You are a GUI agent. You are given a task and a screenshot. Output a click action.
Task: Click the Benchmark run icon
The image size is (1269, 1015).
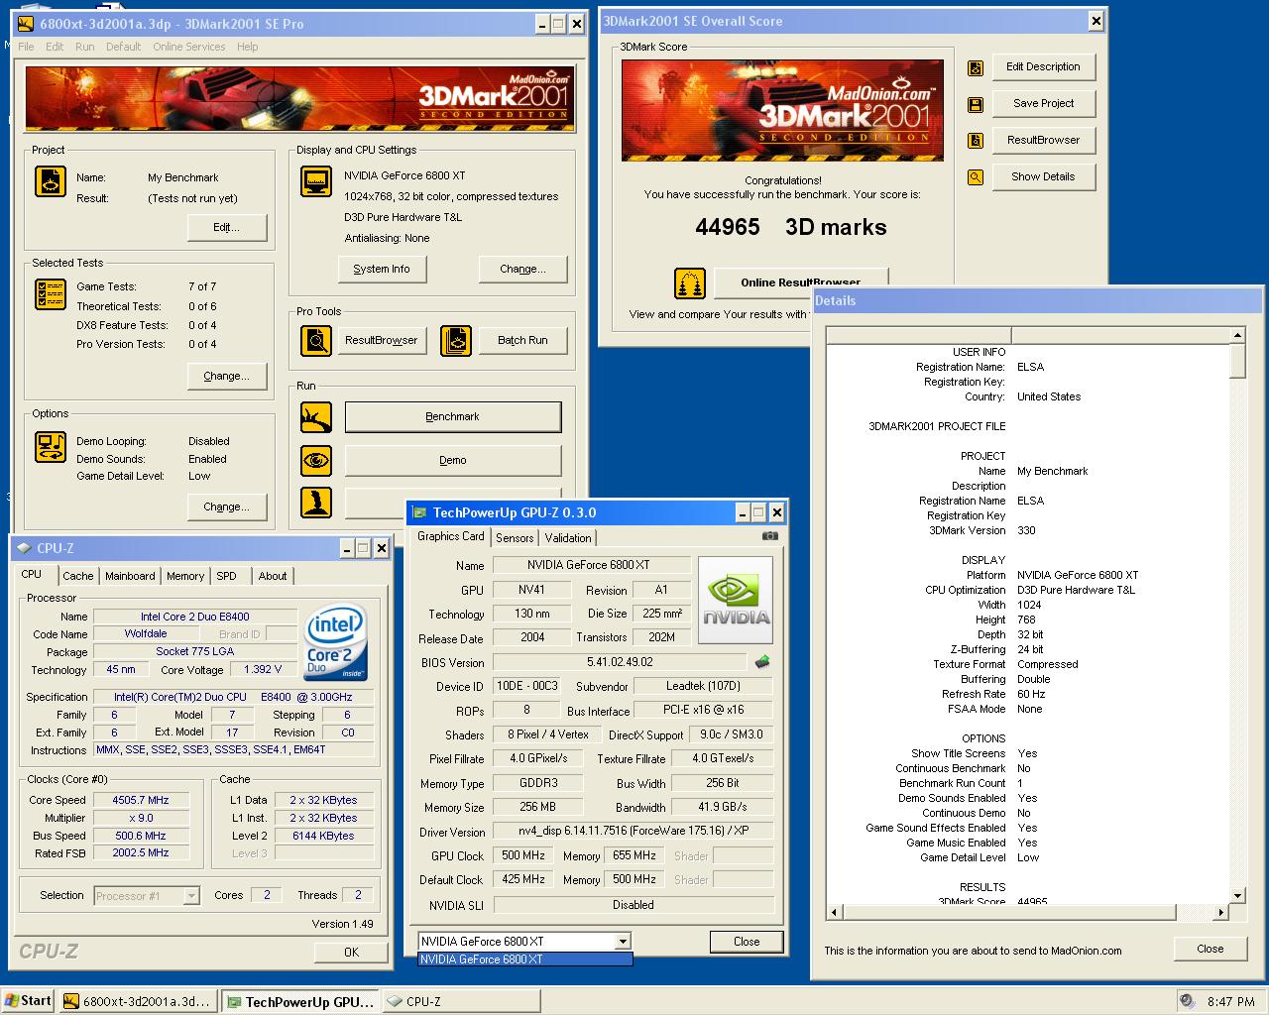pyautogui.click(x=316, y=417)
